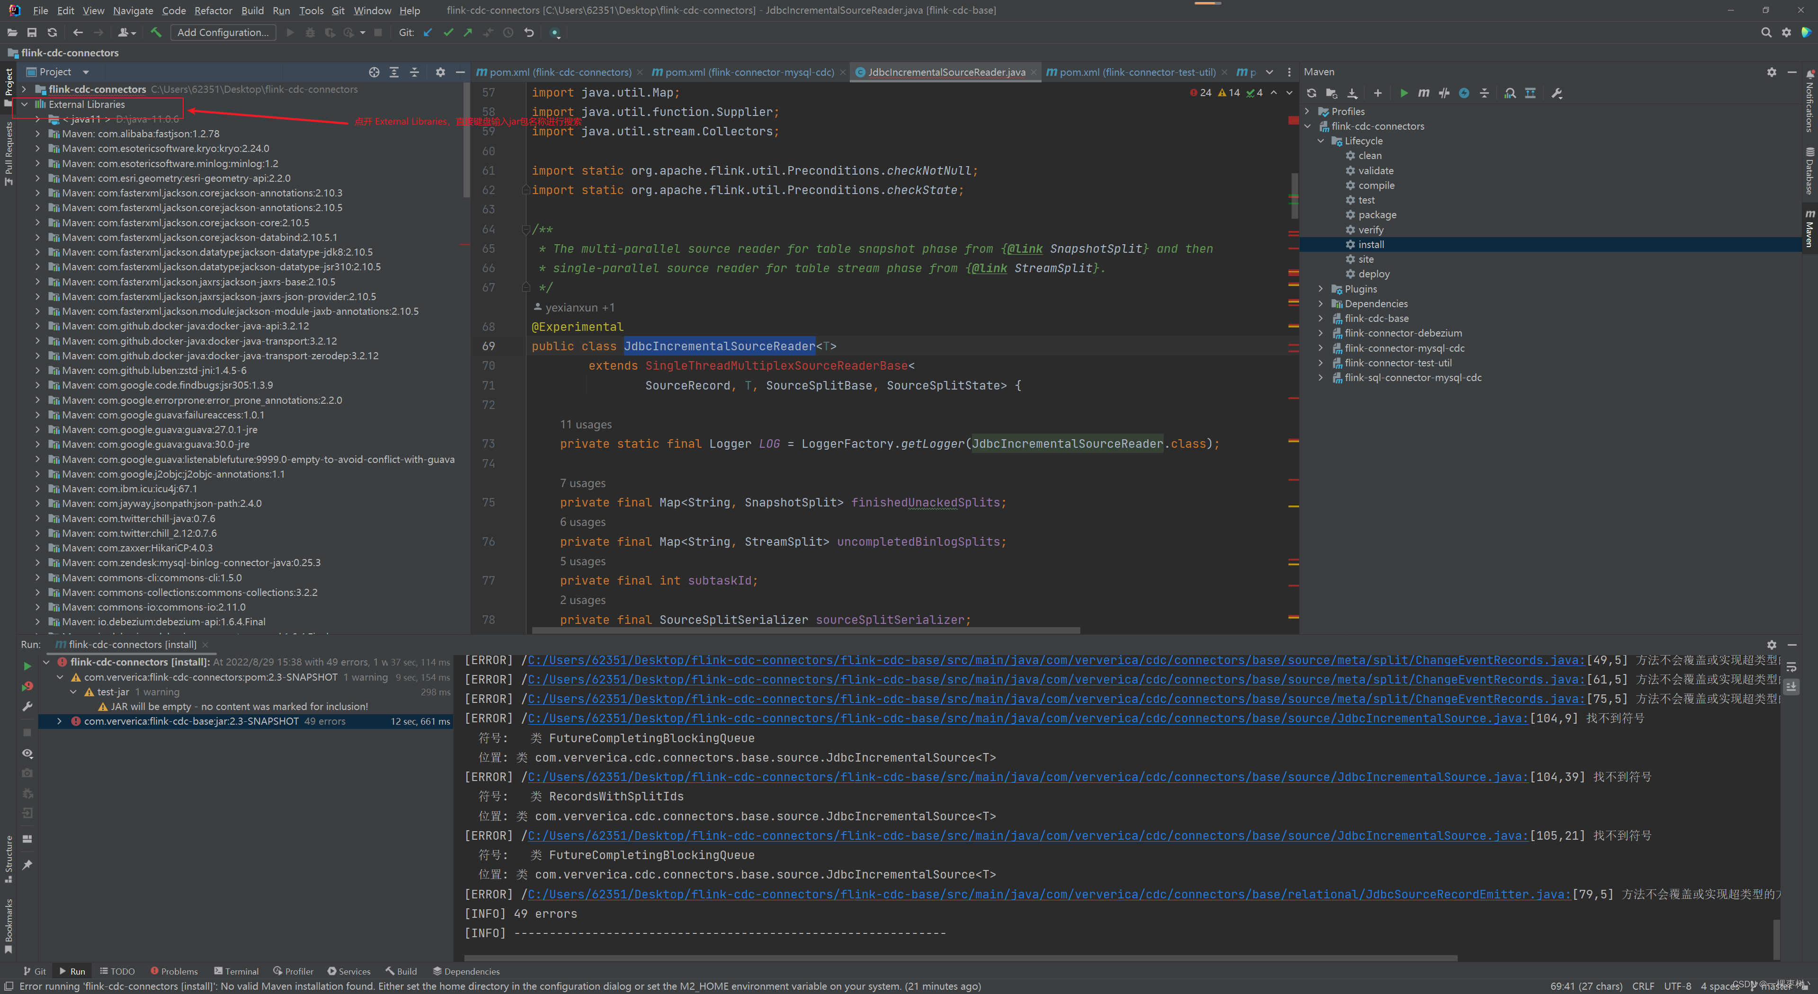Screen dimensions: 1818x994
Task: Open Terminal tool window tab
Action: pyautogui.click(x=236, y=971)
